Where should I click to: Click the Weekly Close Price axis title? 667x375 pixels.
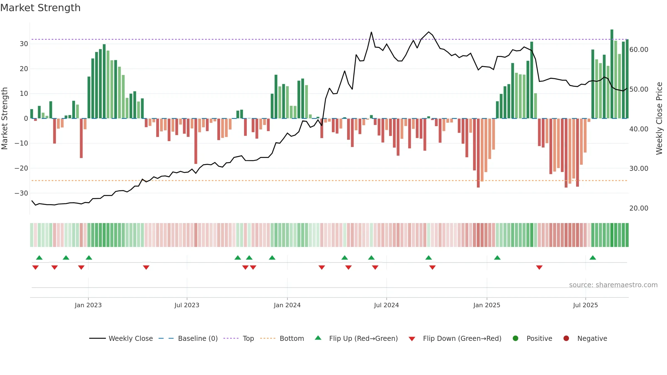659,118
